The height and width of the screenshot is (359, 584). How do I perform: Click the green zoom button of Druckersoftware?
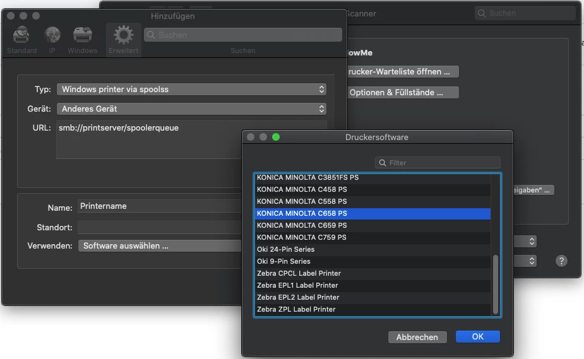[x=276, y=137]
